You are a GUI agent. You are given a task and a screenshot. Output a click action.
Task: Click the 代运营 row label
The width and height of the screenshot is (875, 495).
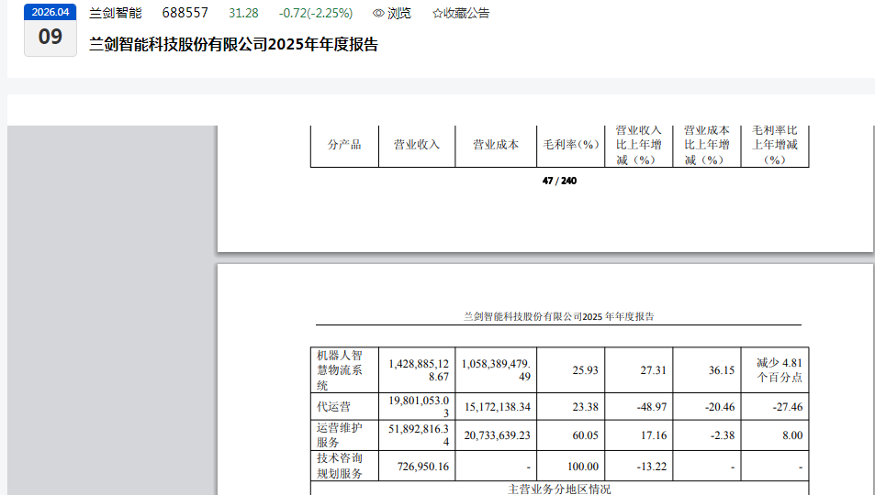pyautogui.click(x=333, y=407)
